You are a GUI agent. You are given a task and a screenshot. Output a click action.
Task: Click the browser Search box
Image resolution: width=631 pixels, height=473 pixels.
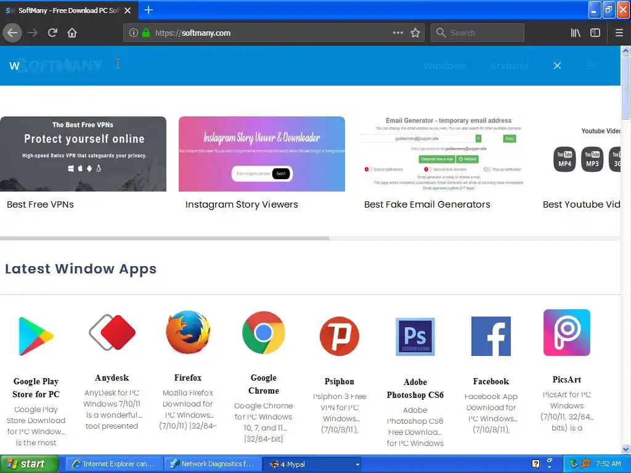(478, 33)
